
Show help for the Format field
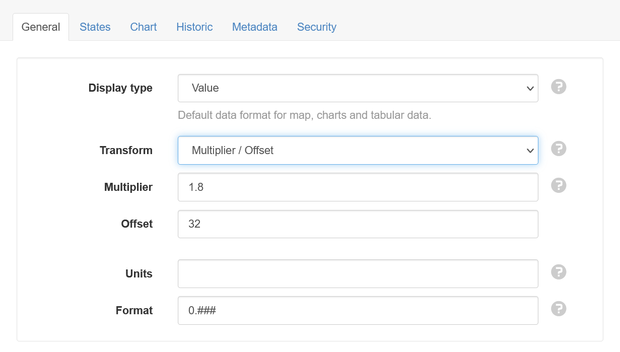[559, 309]
